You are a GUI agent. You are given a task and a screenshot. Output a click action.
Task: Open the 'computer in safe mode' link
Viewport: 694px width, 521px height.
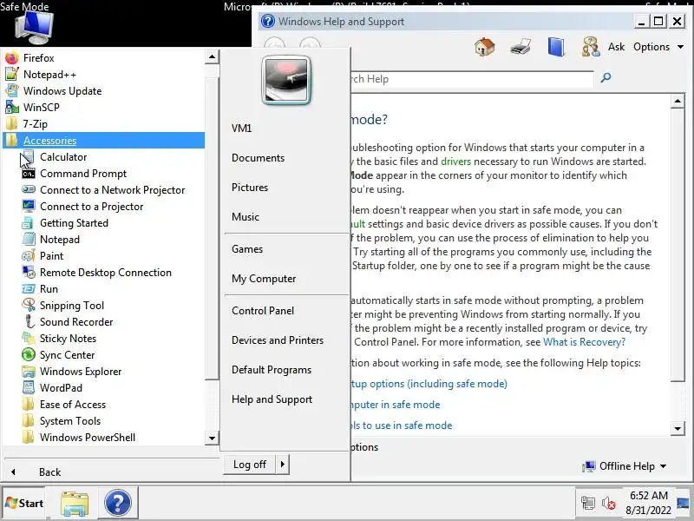pyautogui.click(x=395, y=405)
